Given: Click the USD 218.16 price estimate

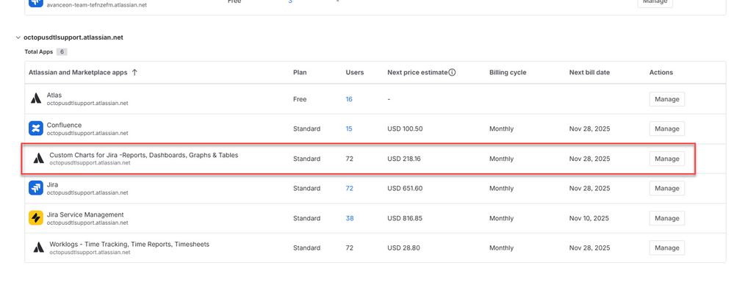Looking at the screenshot, I should (404, 159).
